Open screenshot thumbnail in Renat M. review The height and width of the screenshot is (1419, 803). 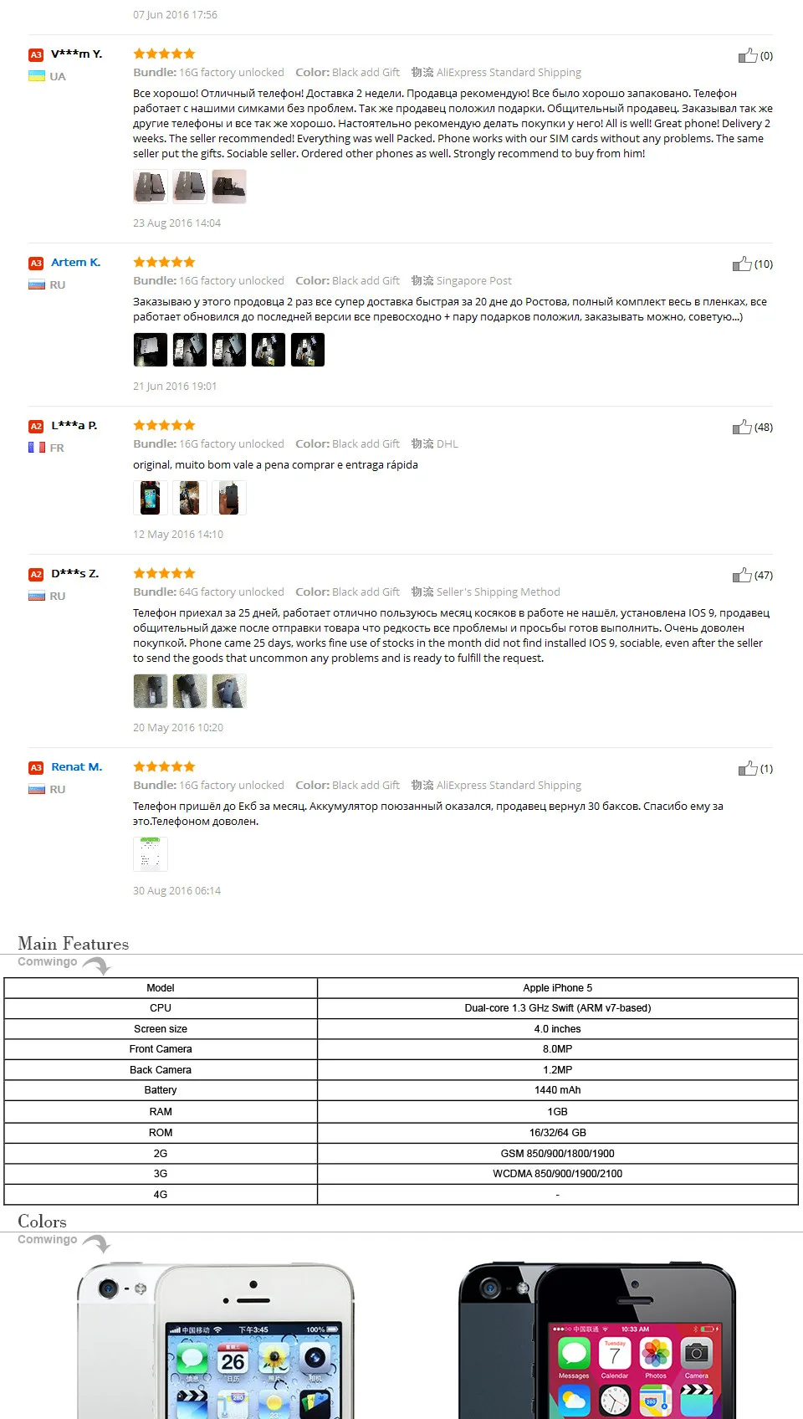point(151,854)
